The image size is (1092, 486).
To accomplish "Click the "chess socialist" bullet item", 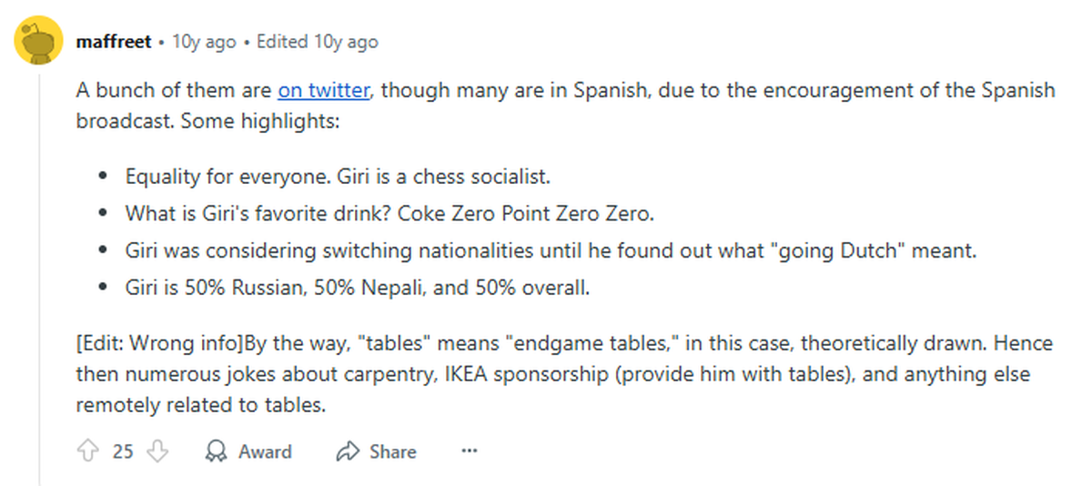I will pyautogui.click(x=338, y=175).
